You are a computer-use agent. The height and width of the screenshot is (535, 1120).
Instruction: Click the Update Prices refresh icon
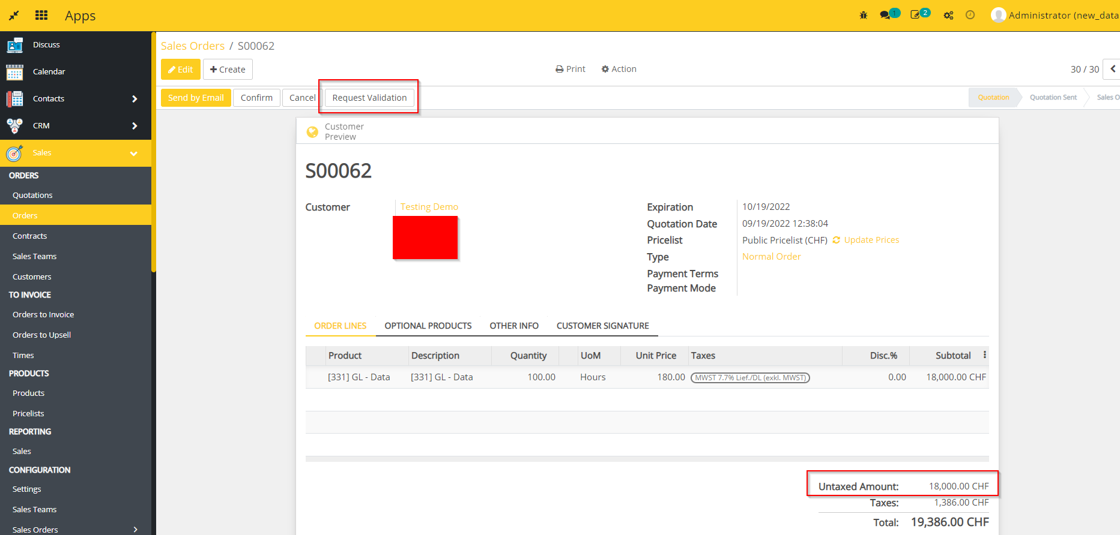click(836, 240)
